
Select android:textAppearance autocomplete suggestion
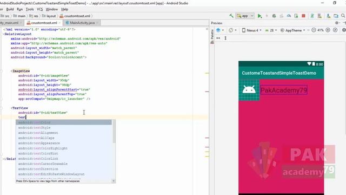pyautogui.click(x=64, y=143)
